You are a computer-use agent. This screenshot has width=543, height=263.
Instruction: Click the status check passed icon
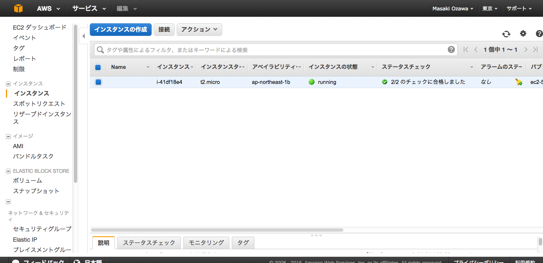pos(385,82)
